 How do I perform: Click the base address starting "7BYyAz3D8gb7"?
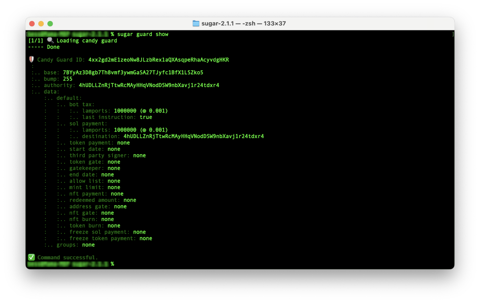[133, 73]
